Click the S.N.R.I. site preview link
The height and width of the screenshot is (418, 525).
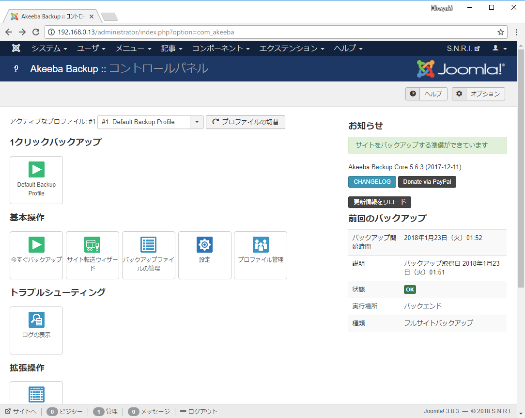[x=463, y=48]
